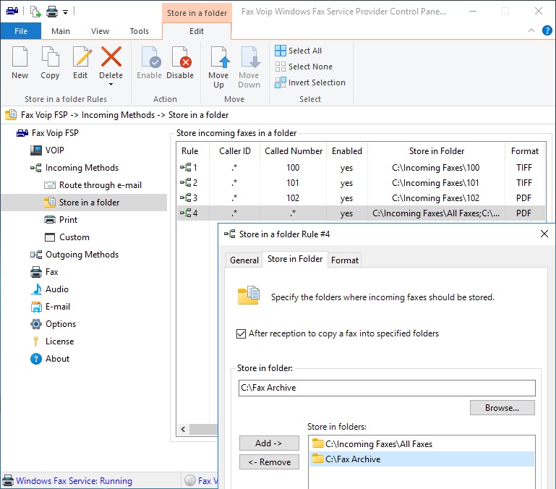Disable the selected rule
This screenshot has height=489, width=556.
180,63
